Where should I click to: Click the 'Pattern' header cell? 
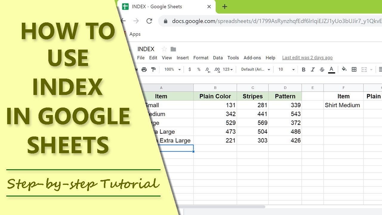tap(285, 96)
